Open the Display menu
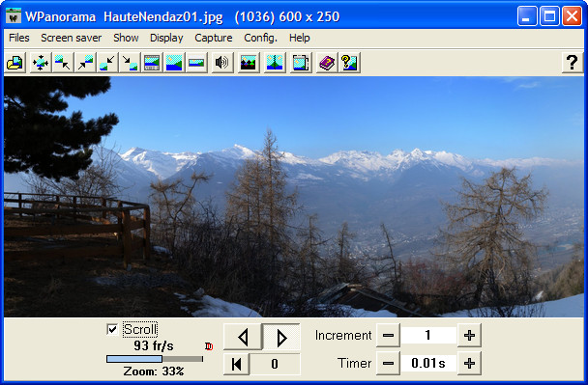The width and height of the screenshot is (588, 385). 166,38
